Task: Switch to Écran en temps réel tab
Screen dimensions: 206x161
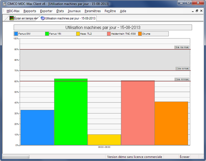Action: (x=23, y=18)
